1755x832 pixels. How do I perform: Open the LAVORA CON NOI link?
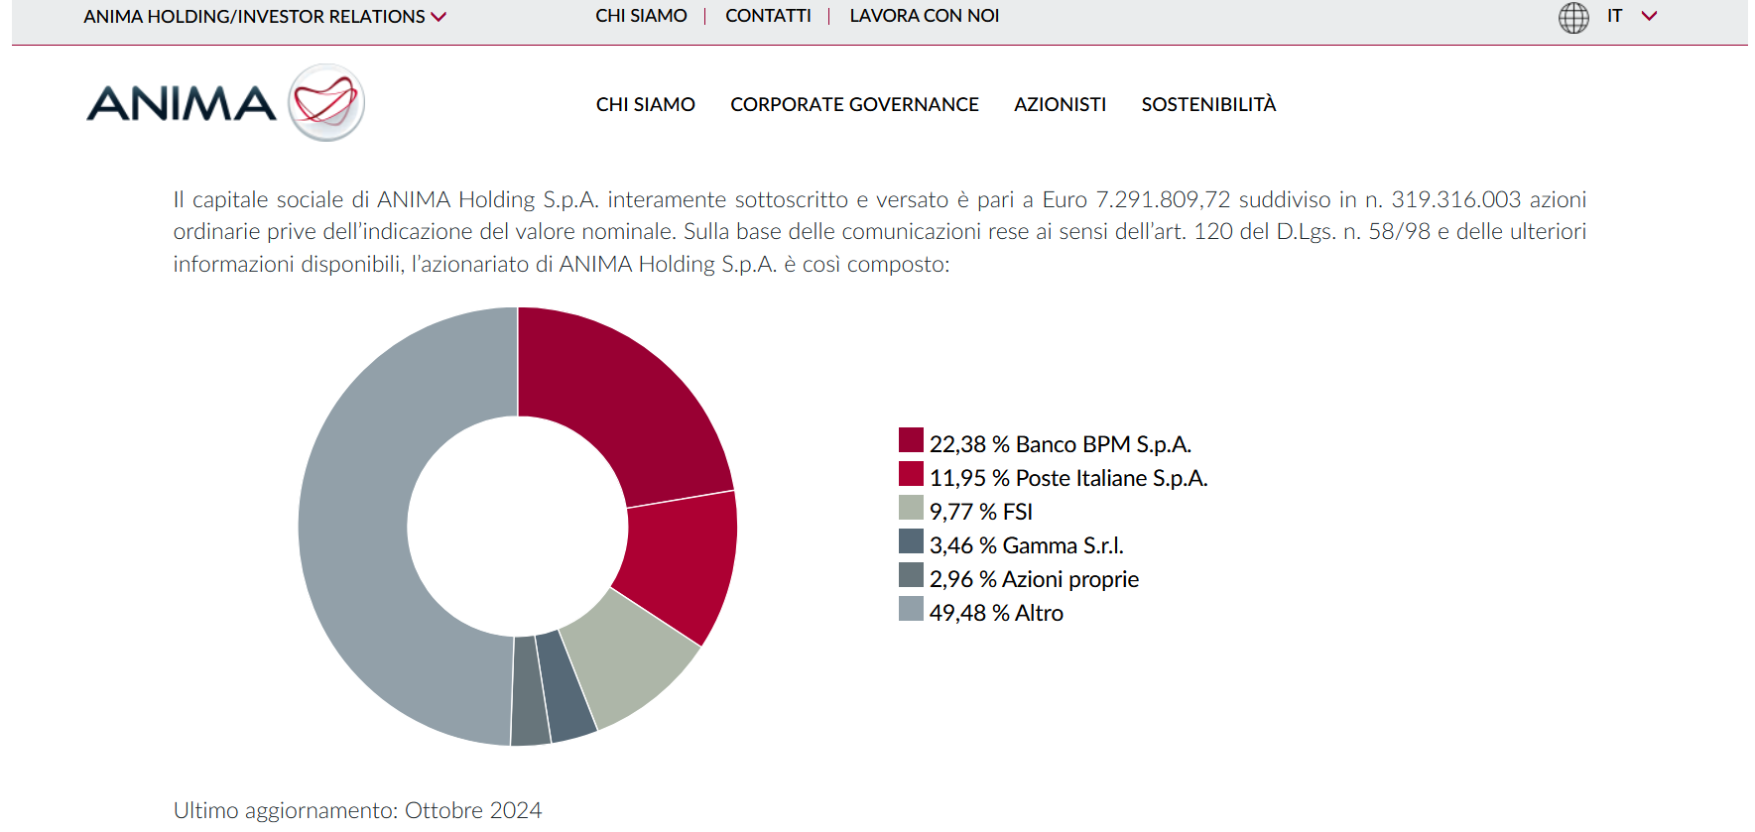click(x=925, y=16)
